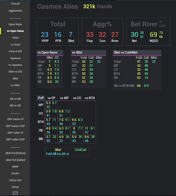Click the BB vs BTN matrix cell

click(90, 139)
